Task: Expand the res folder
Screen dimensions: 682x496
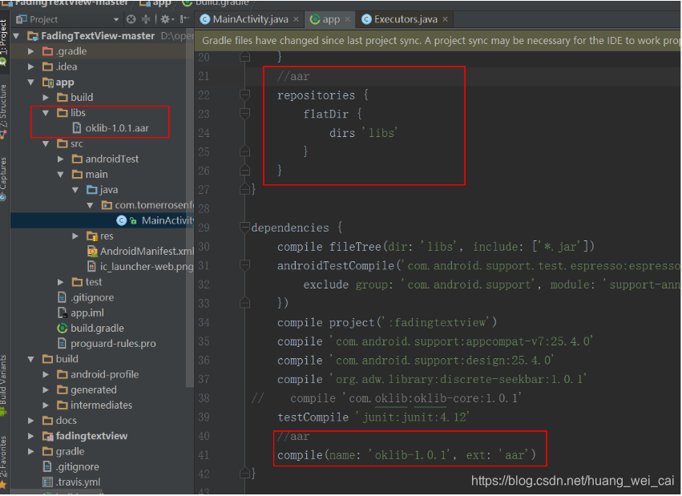Action: 75,236
